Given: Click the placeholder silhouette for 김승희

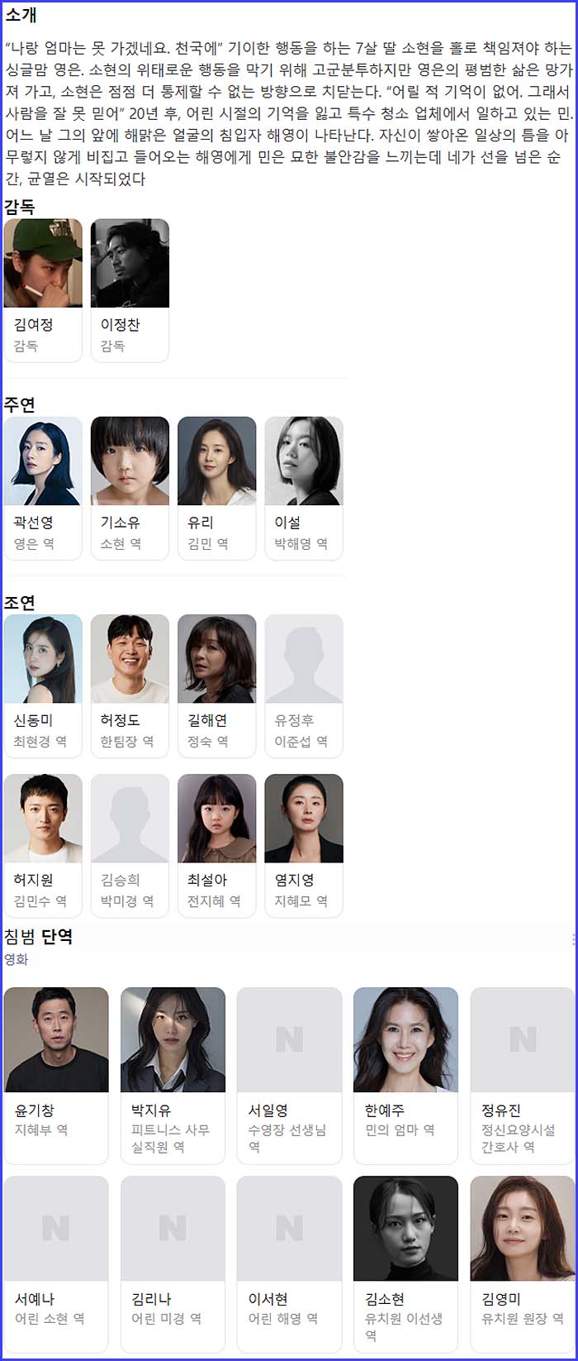Looking at the screenshot, I should click(130, 819).
